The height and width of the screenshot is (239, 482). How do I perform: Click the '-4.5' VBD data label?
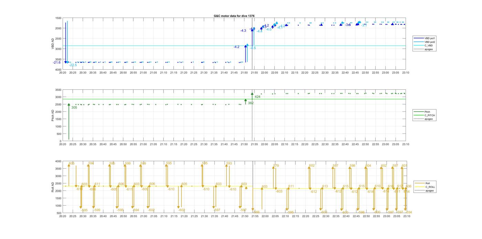[x=253, y=48]
